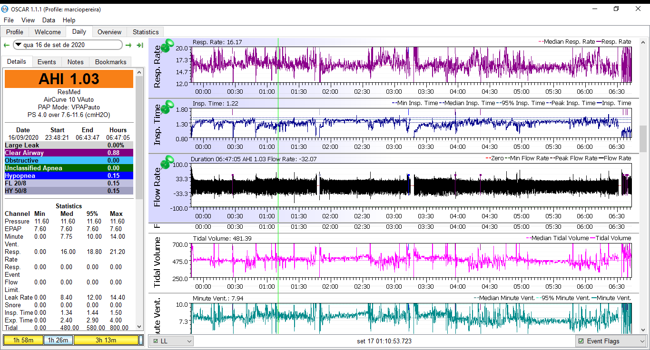Click the cyan Obstructive event row
This screenshot has height=350, width=650.
(69, 160)
